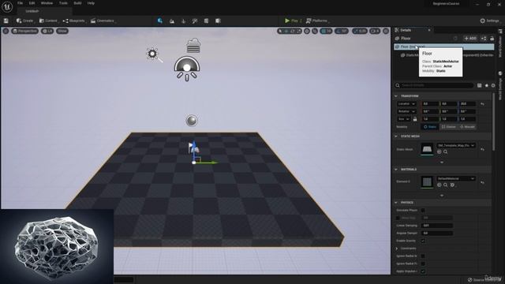This screenshot has width=505, height=284.
Task: Click the Linear Damping value field
Action: (x=437, y=226)
